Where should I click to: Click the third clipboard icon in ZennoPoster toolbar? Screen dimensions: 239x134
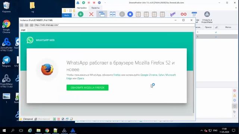point(154,14)
